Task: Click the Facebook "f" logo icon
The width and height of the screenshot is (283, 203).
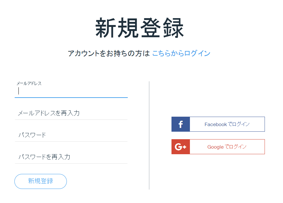Action: (x=181, y=124)
